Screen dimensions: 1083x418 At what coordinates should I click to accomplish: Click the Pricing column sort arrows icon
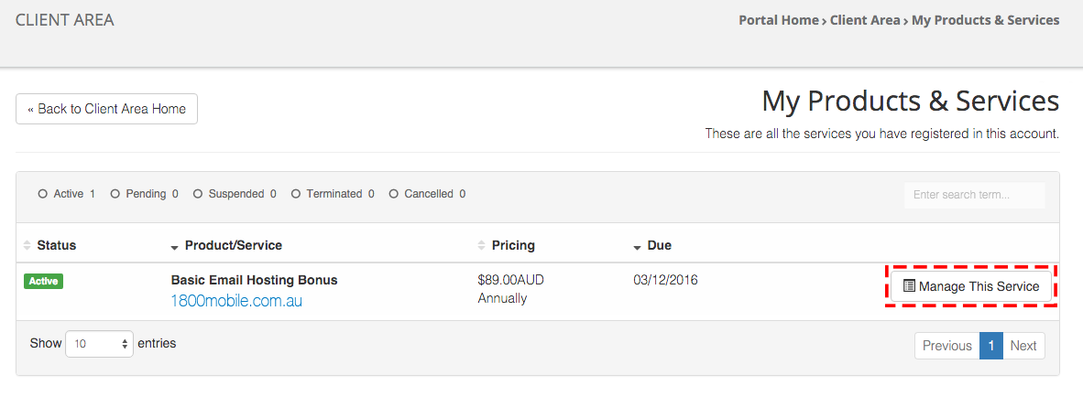(481, 245)
